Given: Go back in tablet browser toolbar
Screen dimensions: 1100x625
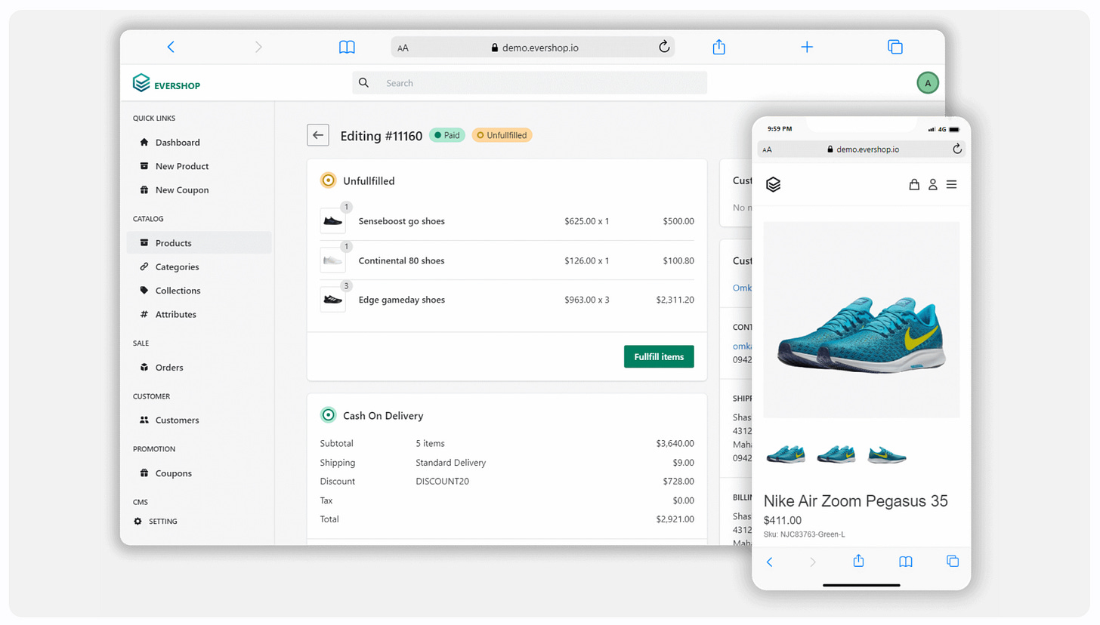Looking at the screenshot, I should [x=171, y=47].
